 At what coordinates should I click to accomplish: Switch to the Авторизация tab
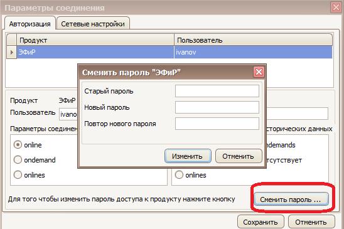point(30,23)
